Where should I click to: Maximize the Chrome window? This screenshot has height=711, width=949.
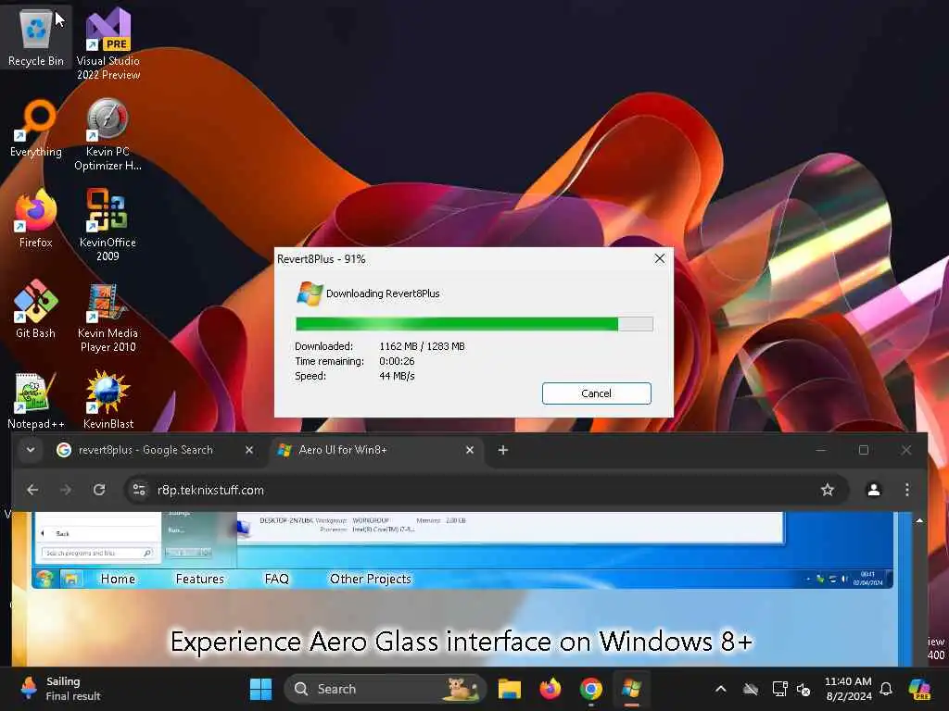864,450
